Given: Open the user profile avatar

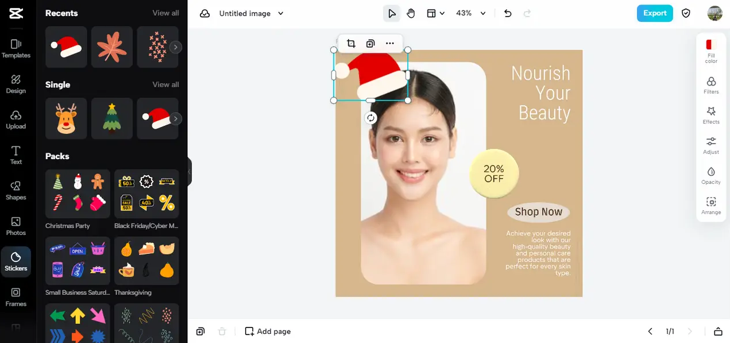Looking at the screenshot, I should point(714,13).
